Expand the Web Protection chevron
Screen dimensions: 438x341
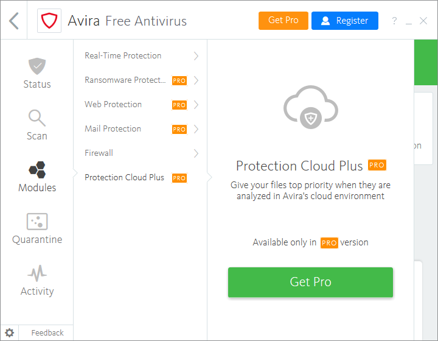point(196,105)
